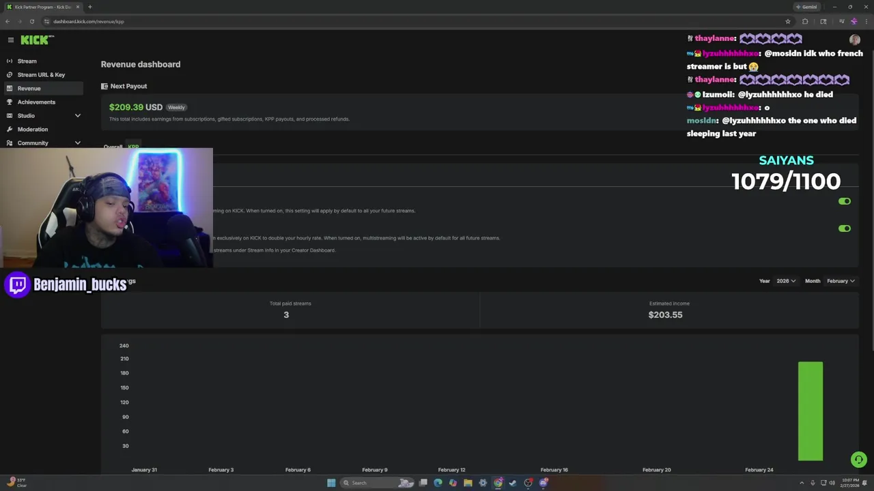Viewport: 874px width, 491px height.
Task: Click the weather widget on the taskbar
Action: point(16,483)
